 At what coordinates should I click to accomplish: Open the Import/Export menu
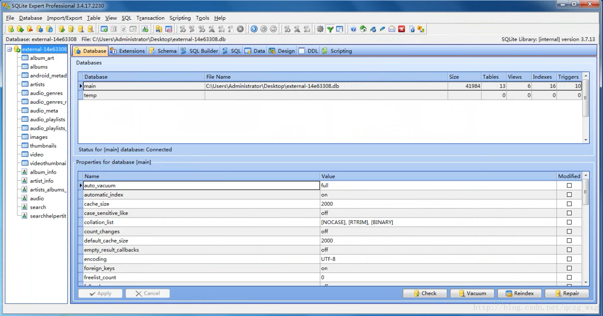pos(64,18)
